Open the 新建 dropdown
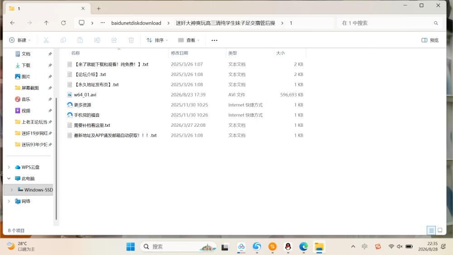Screen dimensions: 453x255 pyautogui.click(x=20, y=40)
